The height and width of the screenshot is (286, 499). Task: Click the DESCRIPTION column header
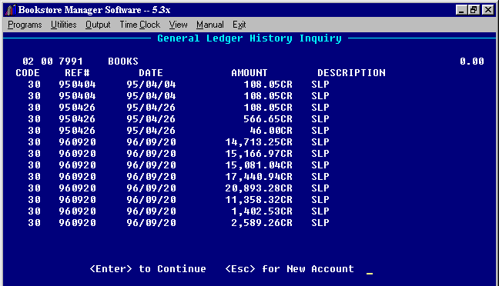click(351, 73)
